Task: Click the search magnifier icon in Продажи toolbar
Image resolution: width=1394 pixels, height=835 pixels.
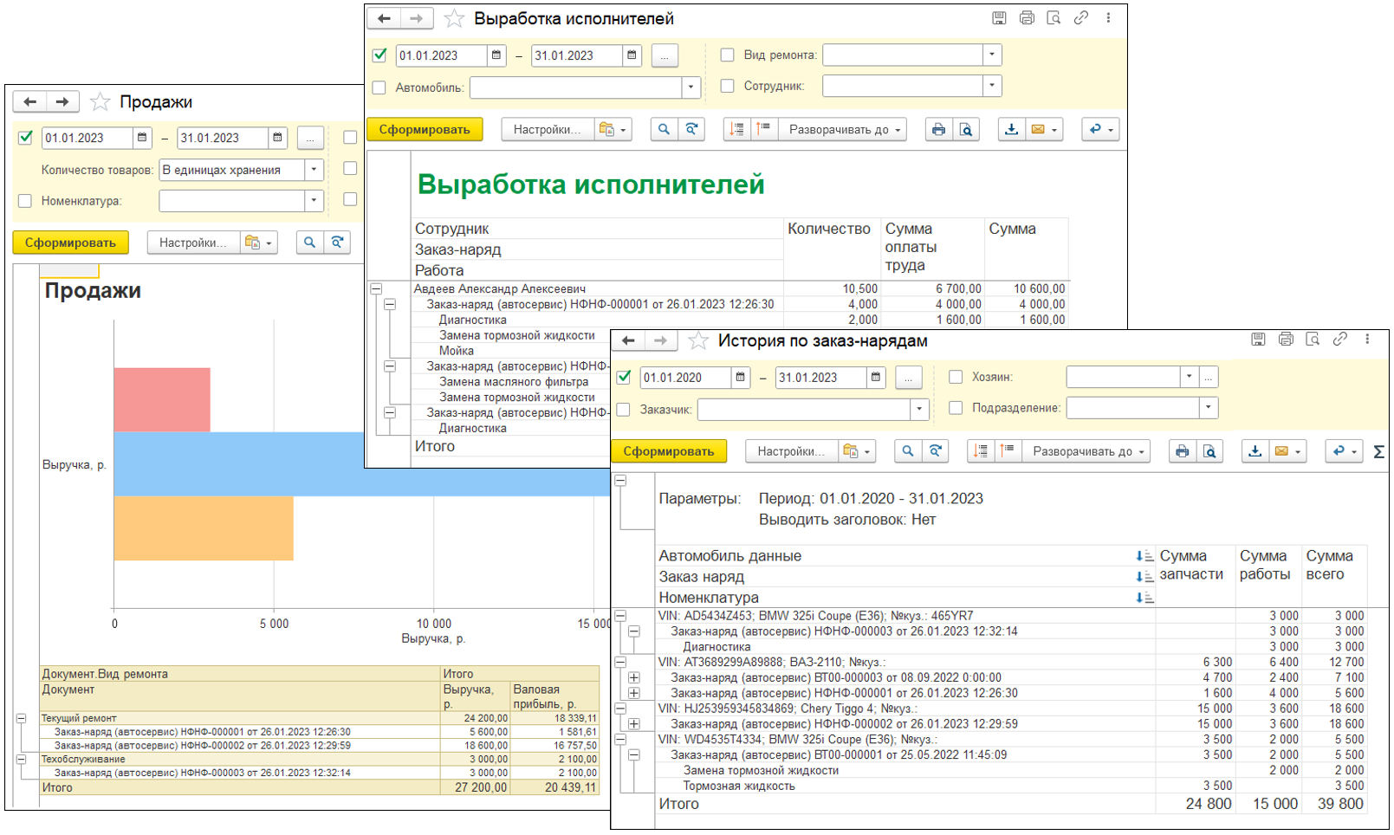Action: click(309, 243)
